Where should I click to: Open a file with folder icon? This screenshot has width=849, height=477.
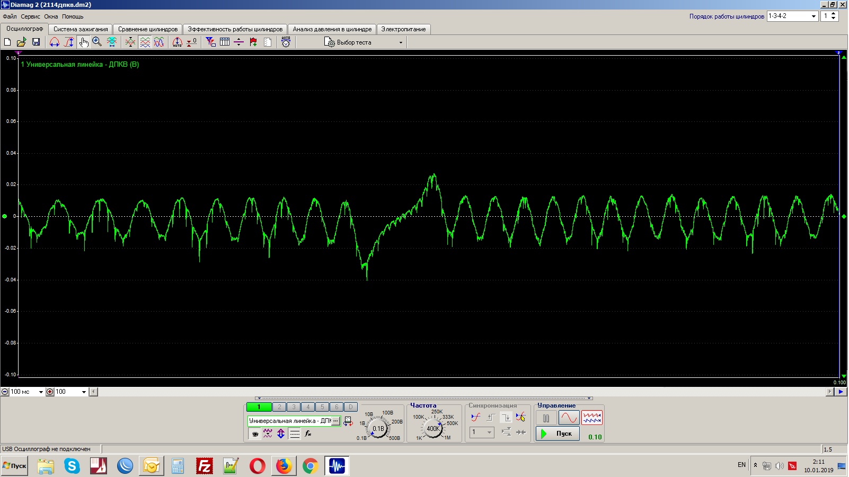[21, 42]
